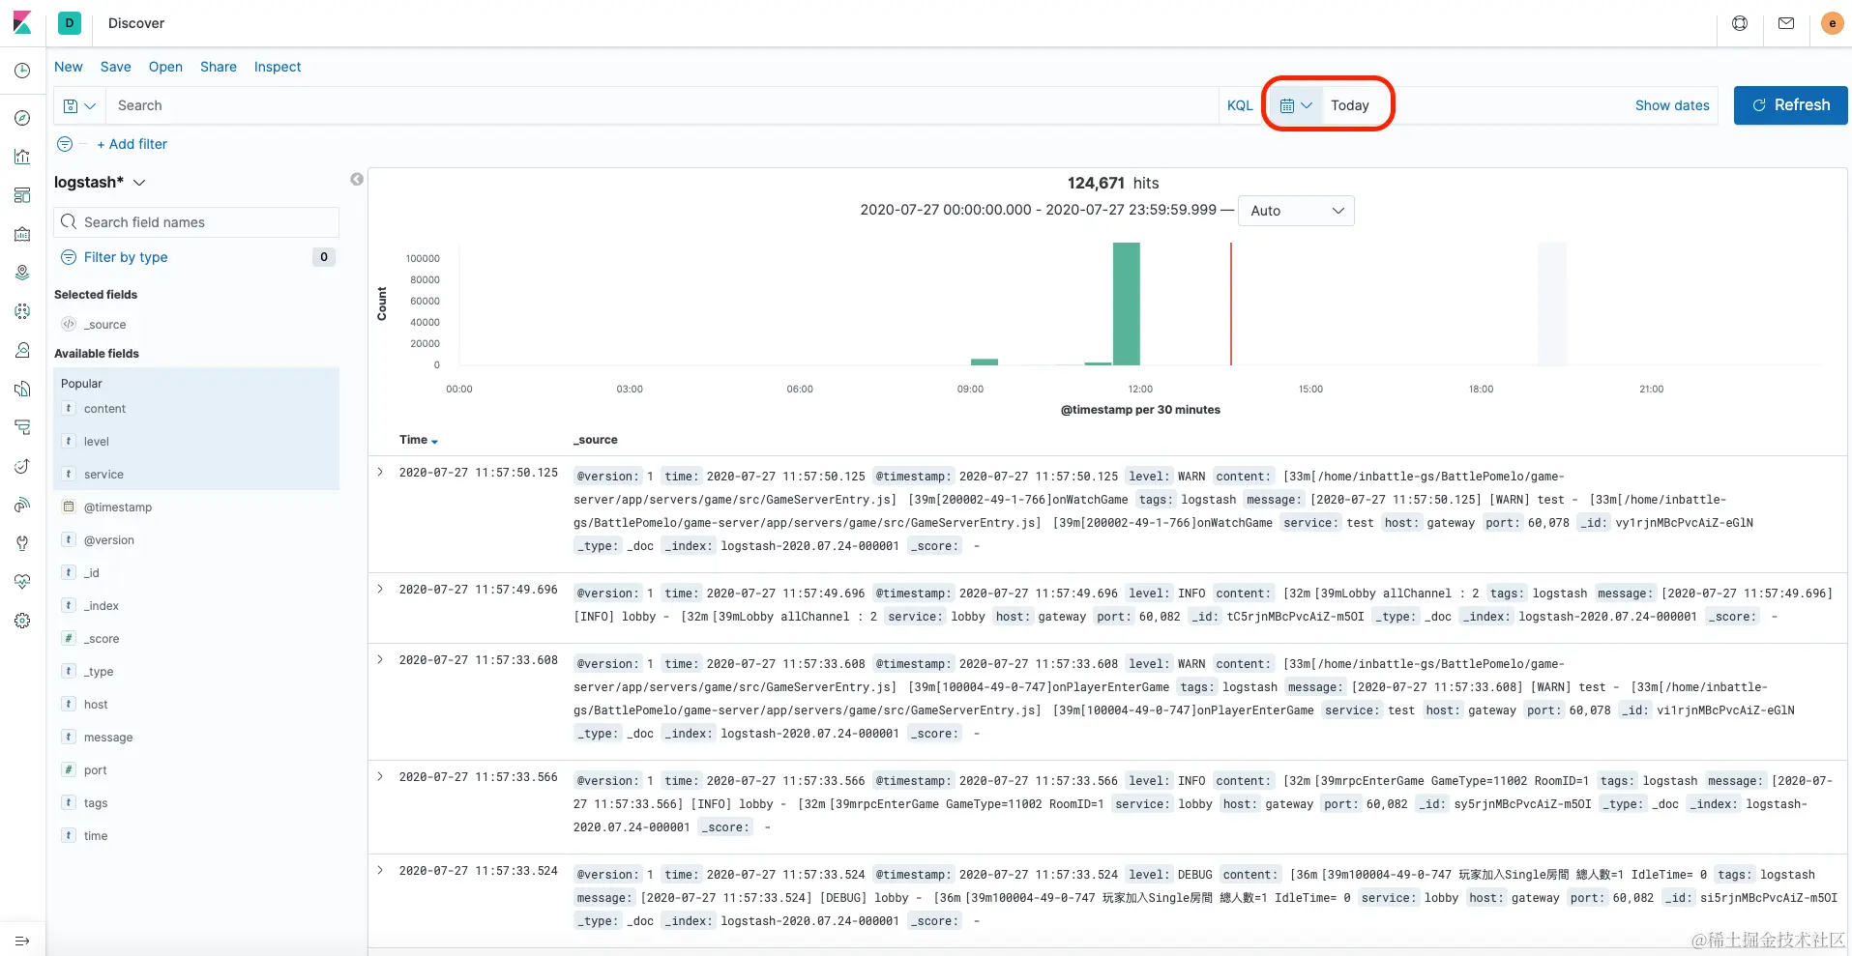This screenshot has height=956, width=1852.
Task: Open the Logs app icon
Action: click(x=22, y=389)
